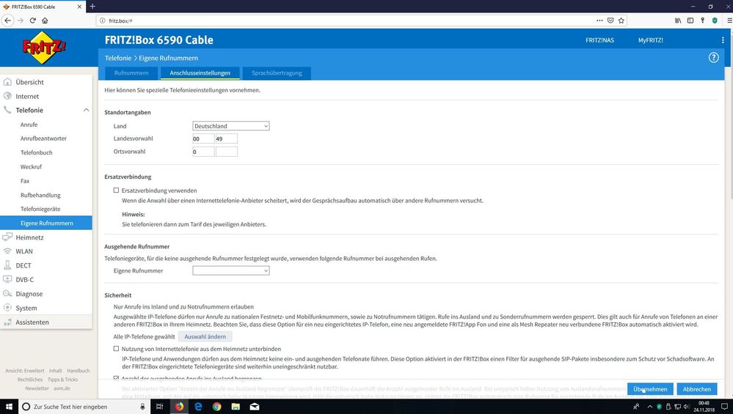Screen dimensions: 733x414
Task: Select the Anschlusseinstellungen tab
Action: (x=200, y=73)
